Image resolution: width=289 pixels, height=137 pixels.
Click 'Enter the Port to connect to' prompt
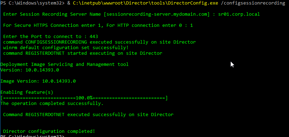click(42, 37)
